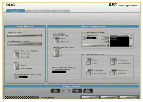Open the Modulation tab
Viewport: 143px width, 102px height.
tap(60, 11)
